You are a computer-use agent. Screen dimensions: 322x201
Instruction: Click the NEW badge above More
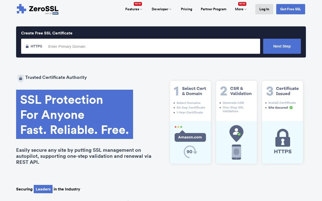coord(242,4)
